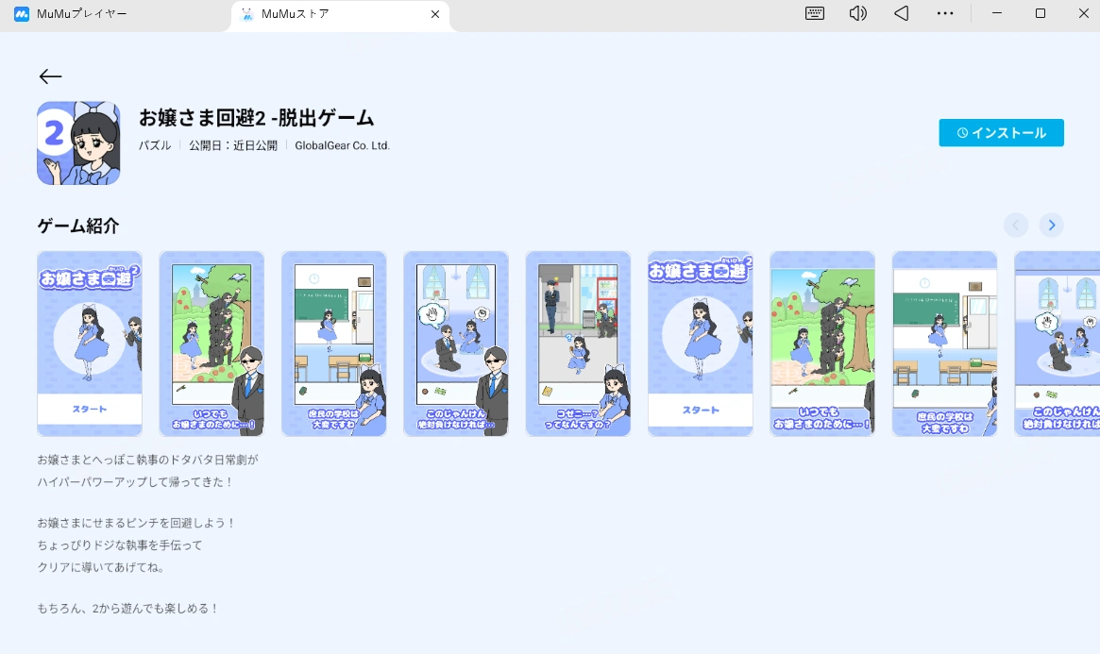Click the お嬢さま回避2 app icon

point(78,143)
